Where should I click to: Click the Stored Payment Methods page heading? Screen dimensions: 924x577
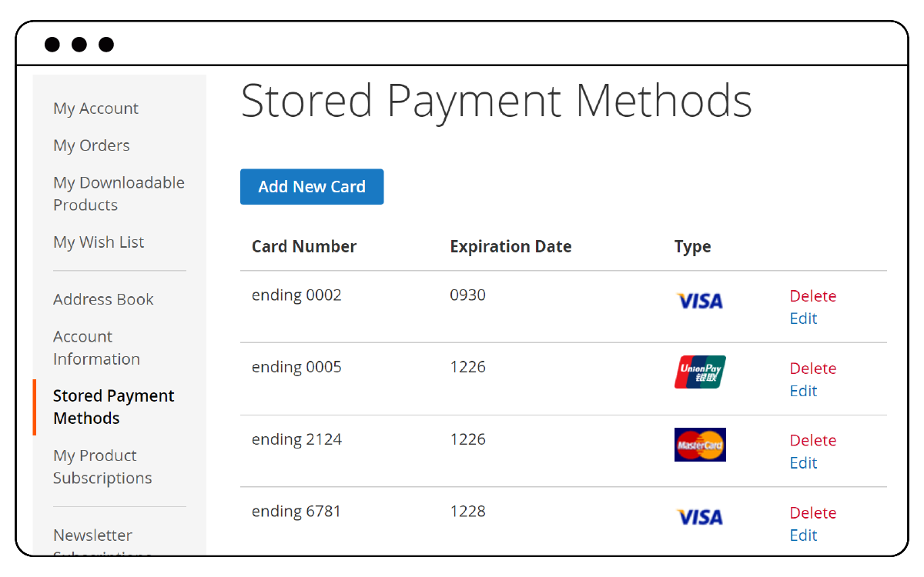[x=497, y=101]
